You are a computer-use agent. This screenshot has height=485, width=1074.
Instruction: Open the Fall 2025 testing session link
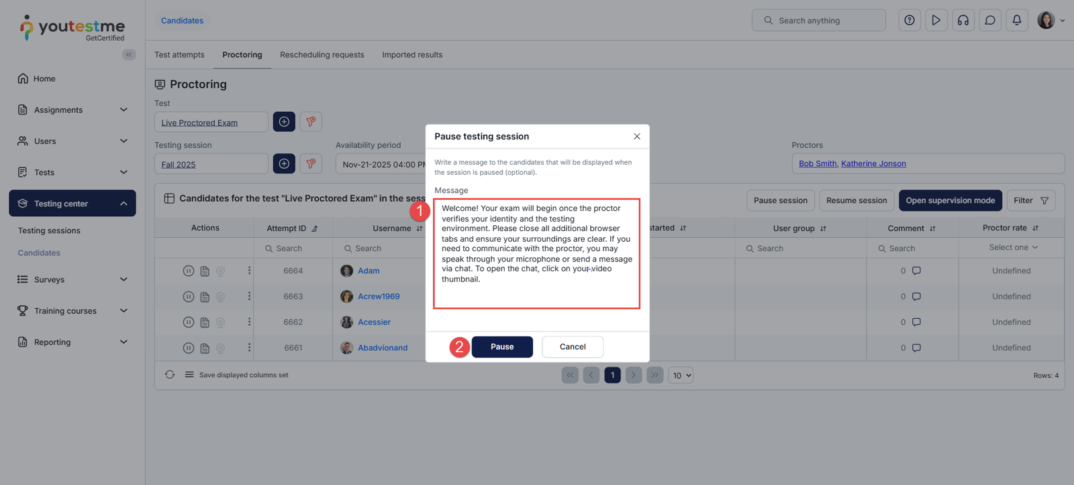click(x=179, y=165)
